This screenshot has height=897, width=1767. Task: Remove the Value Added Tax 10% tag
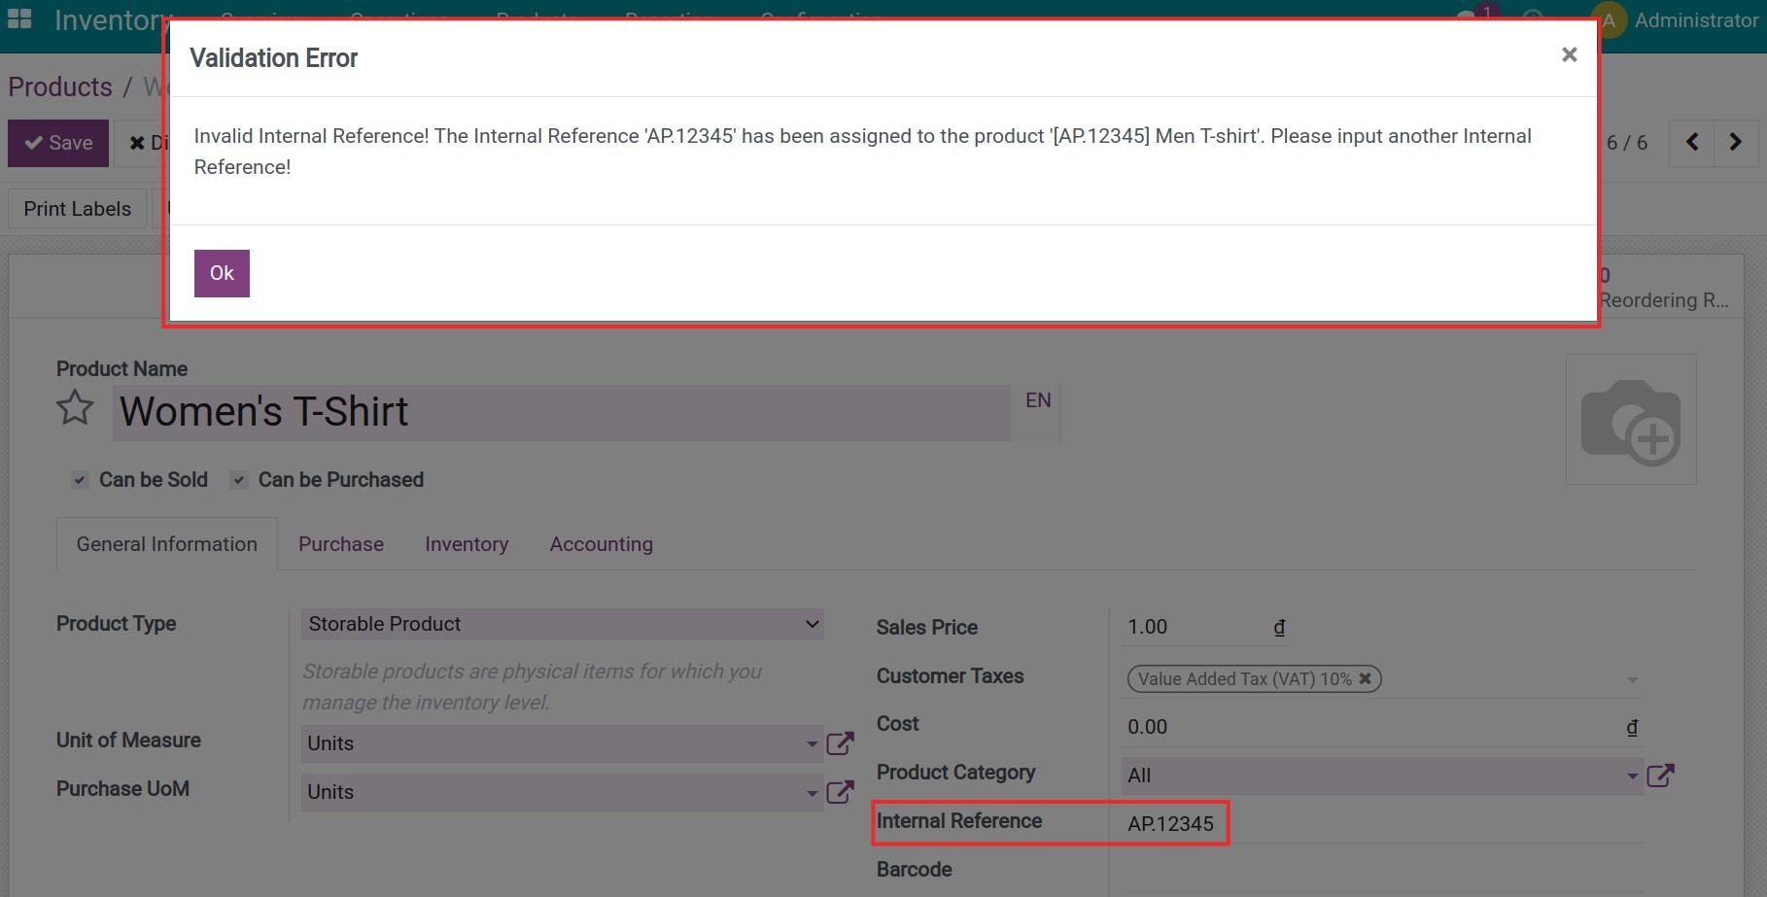point(1366,678)
